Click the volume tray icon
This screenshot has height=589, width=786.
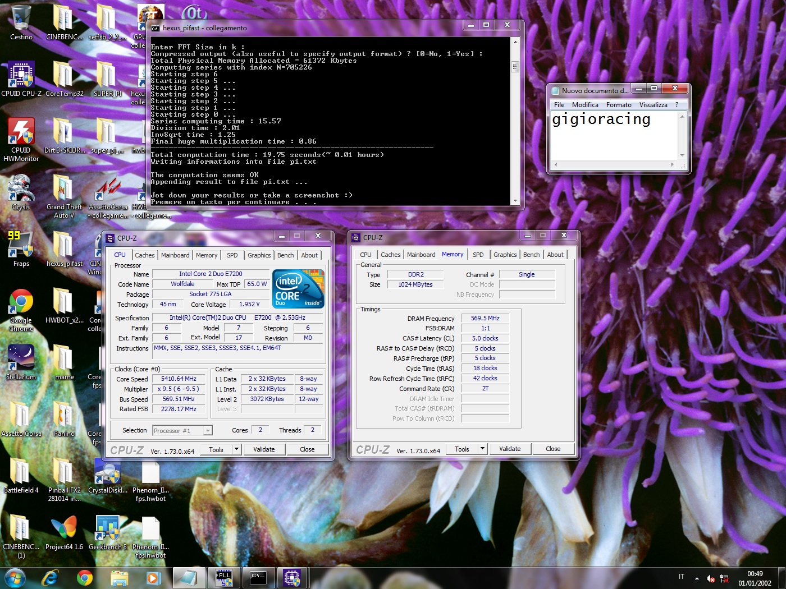click(x=710, y=578)
